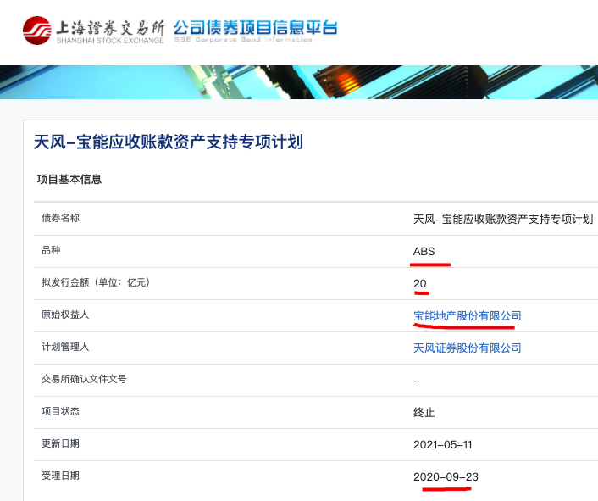
Task: Click the SSE Corporate Bond Information subtitle
Action: [x=243, y=39]
